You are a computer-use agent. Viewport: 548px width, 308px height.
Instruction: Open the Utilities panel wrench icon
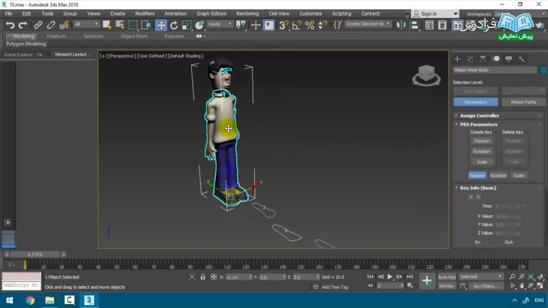(522, 59)
